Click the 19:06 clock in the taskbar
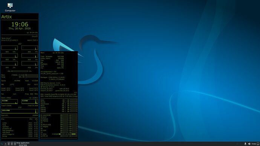 pyautogui.click(x=254, y=144)
